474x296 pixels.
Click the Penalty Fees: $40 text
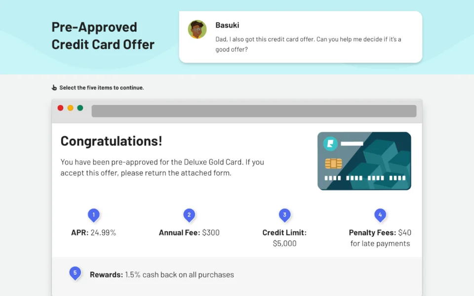380,232
